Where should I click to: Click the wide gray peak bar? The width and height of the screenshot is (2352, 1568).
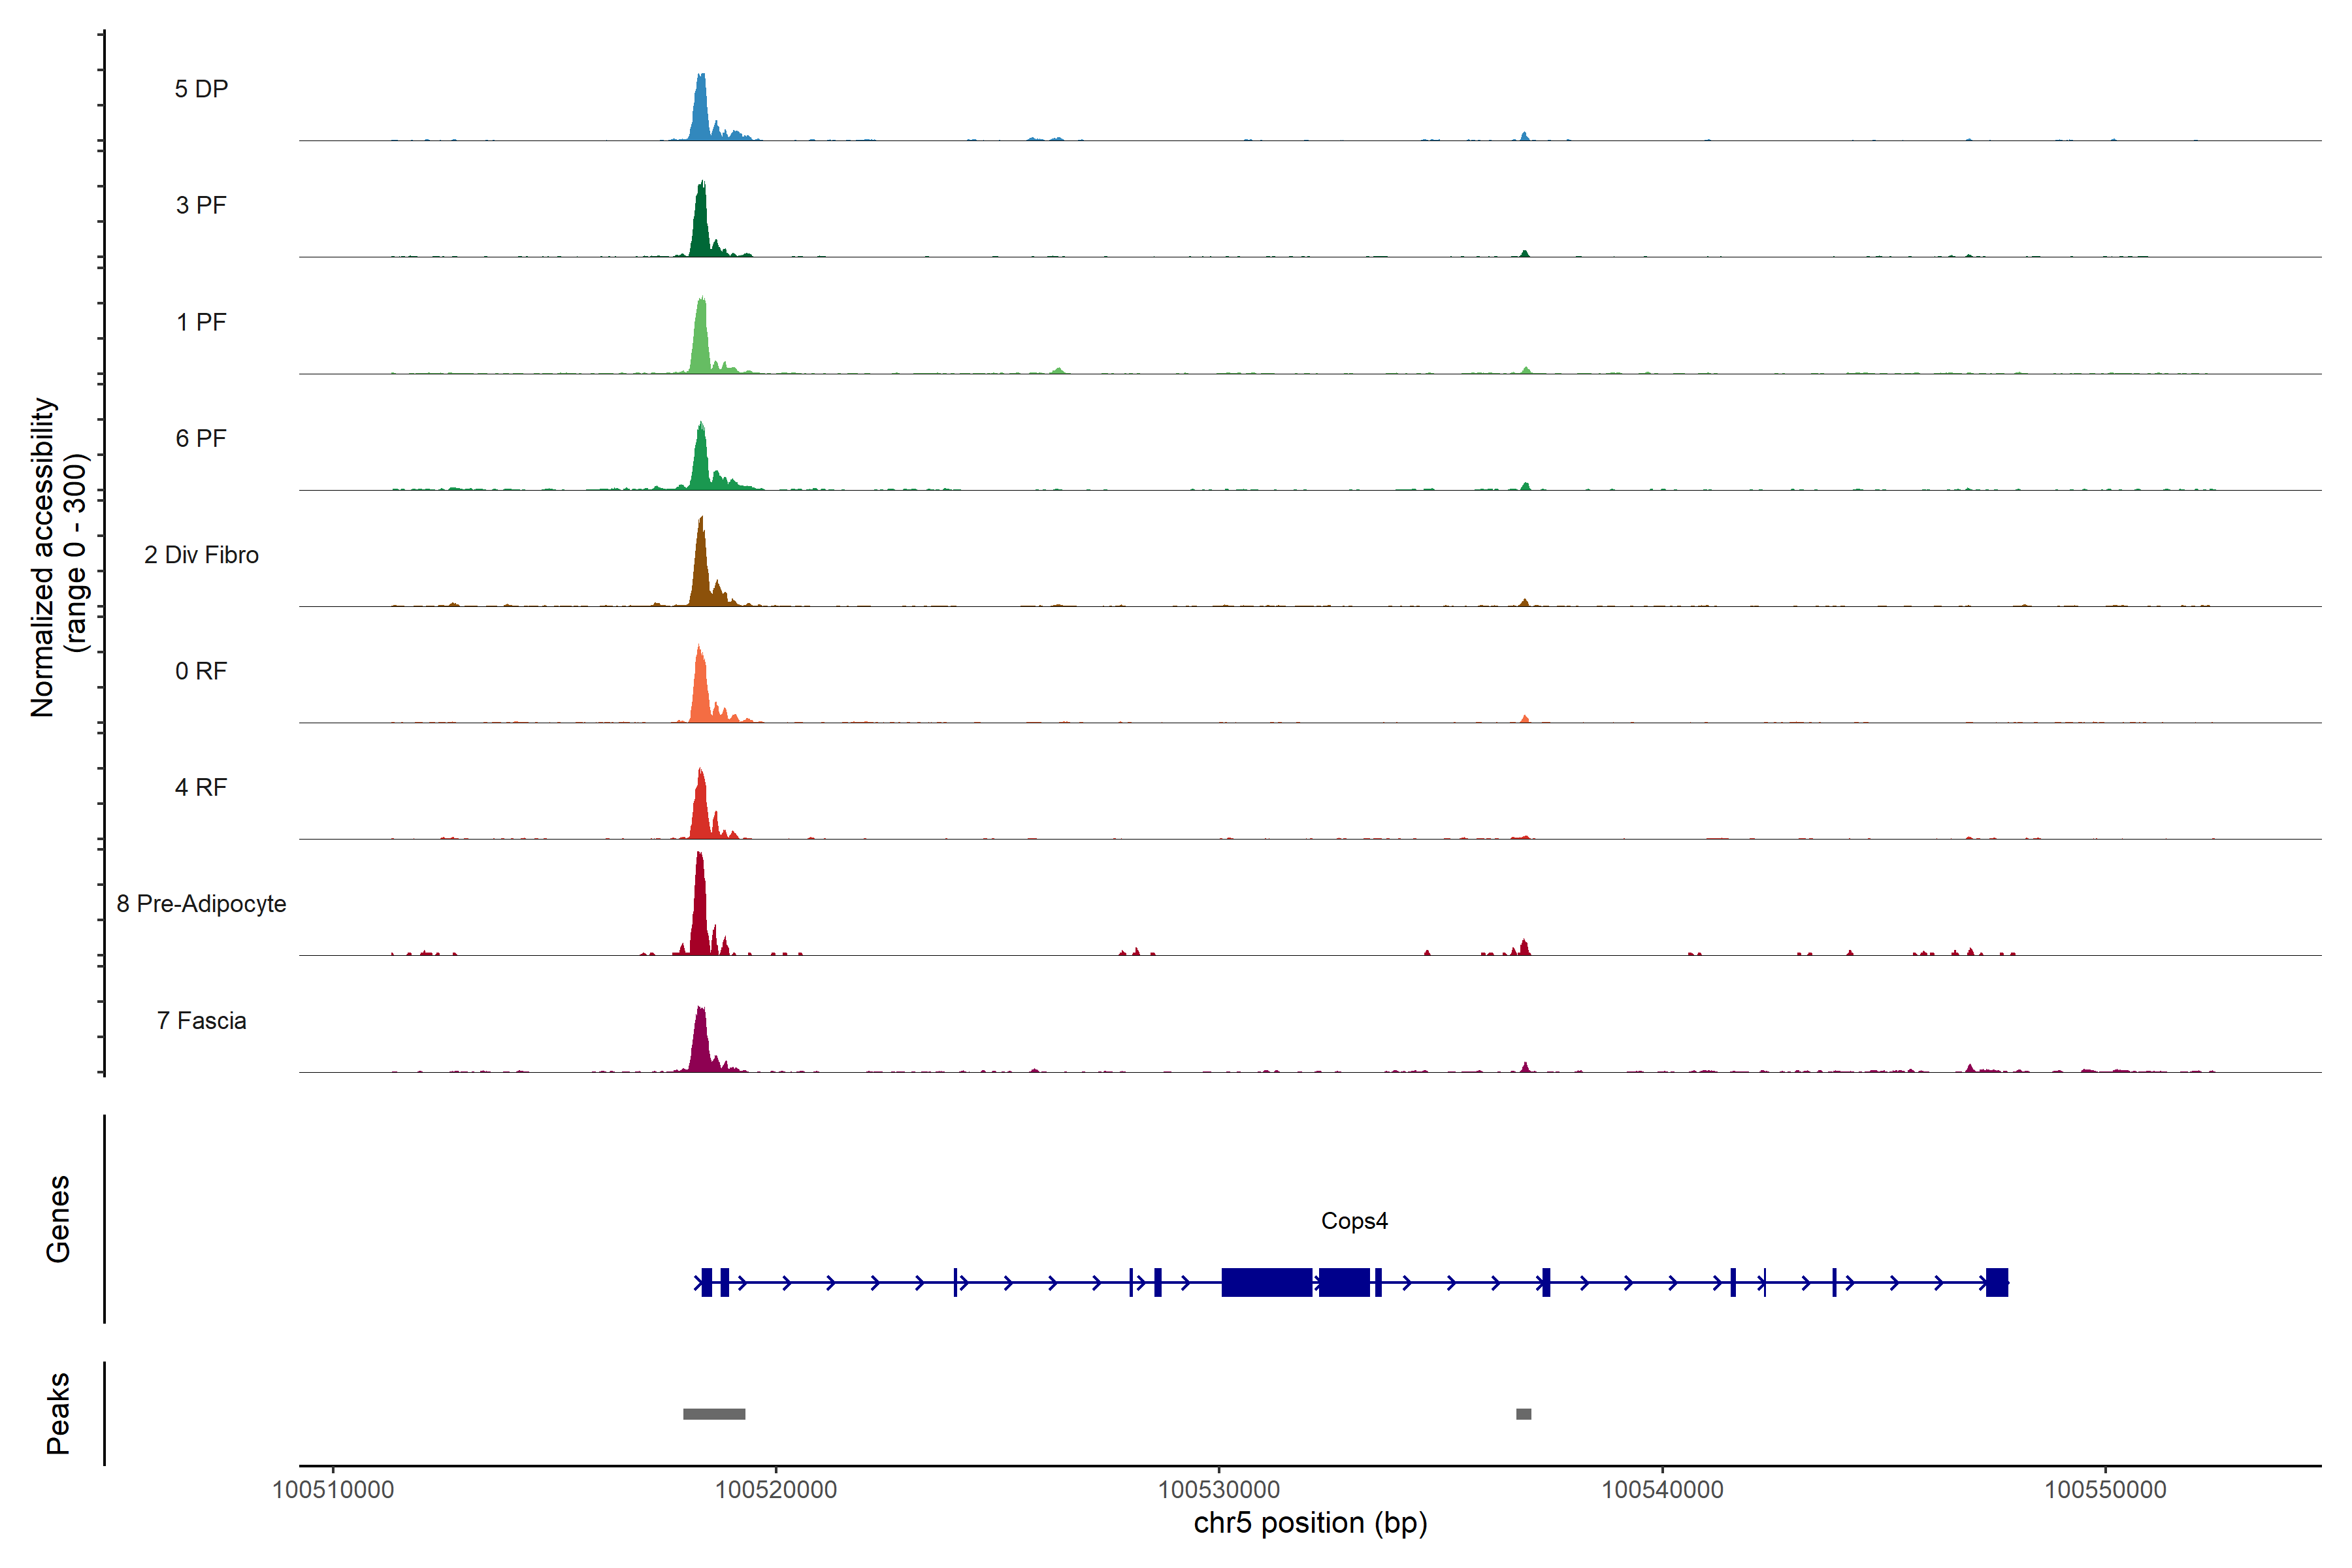(714, 1413)
